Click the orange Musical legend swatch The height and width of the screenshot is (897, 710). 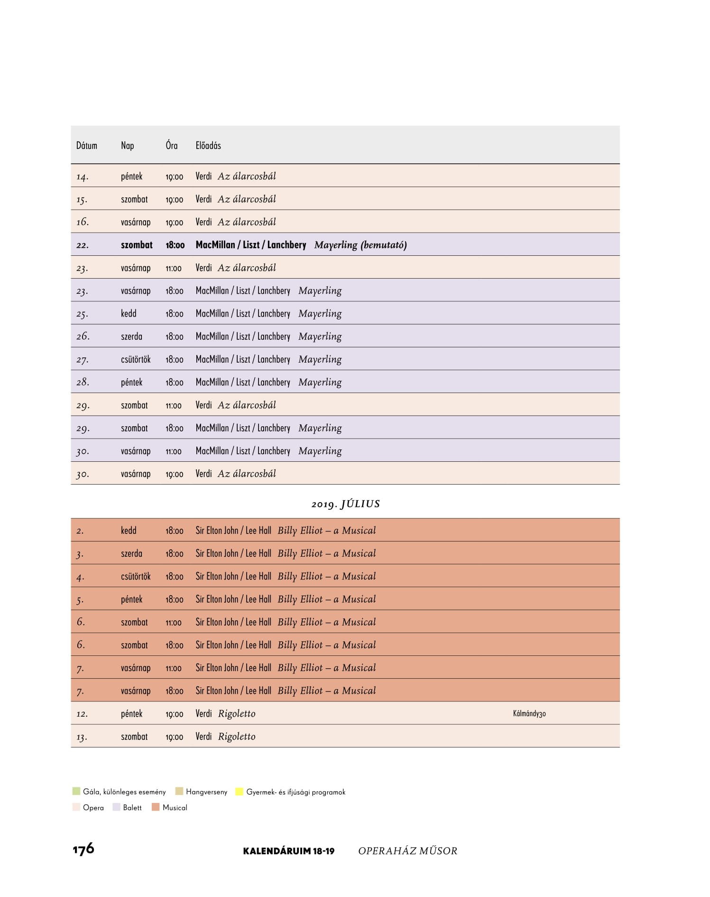156,807
